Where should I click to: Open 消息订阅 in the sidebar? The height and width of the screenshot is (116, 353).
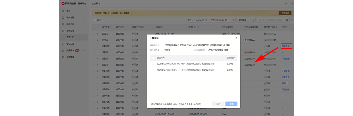point(70,24)
